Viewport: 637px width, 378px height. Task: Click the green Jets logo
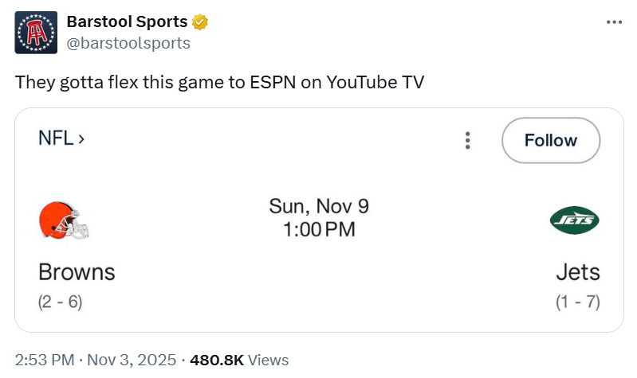[x=574, y=220]
